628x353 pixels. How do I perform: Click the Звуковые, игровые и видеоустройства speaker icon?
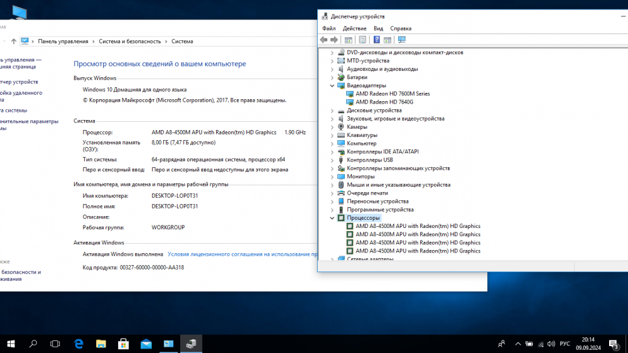point(341,119)
